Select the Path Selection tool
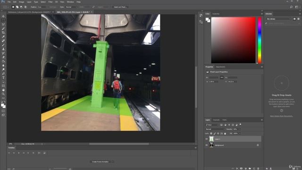 3,82
